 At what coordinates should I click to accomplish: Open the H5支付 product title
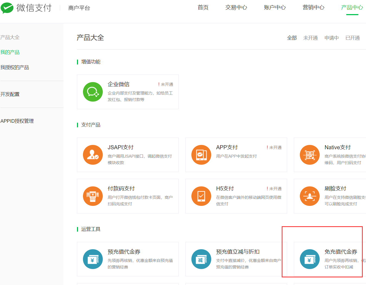coord(225,189)
